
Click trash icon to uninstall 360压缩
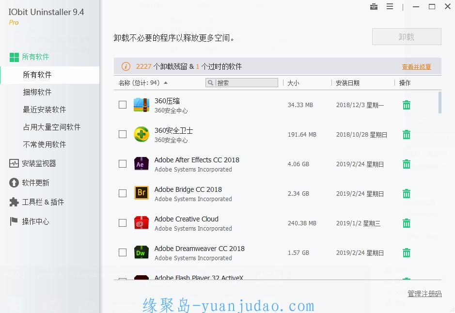[x=407, y=105]
